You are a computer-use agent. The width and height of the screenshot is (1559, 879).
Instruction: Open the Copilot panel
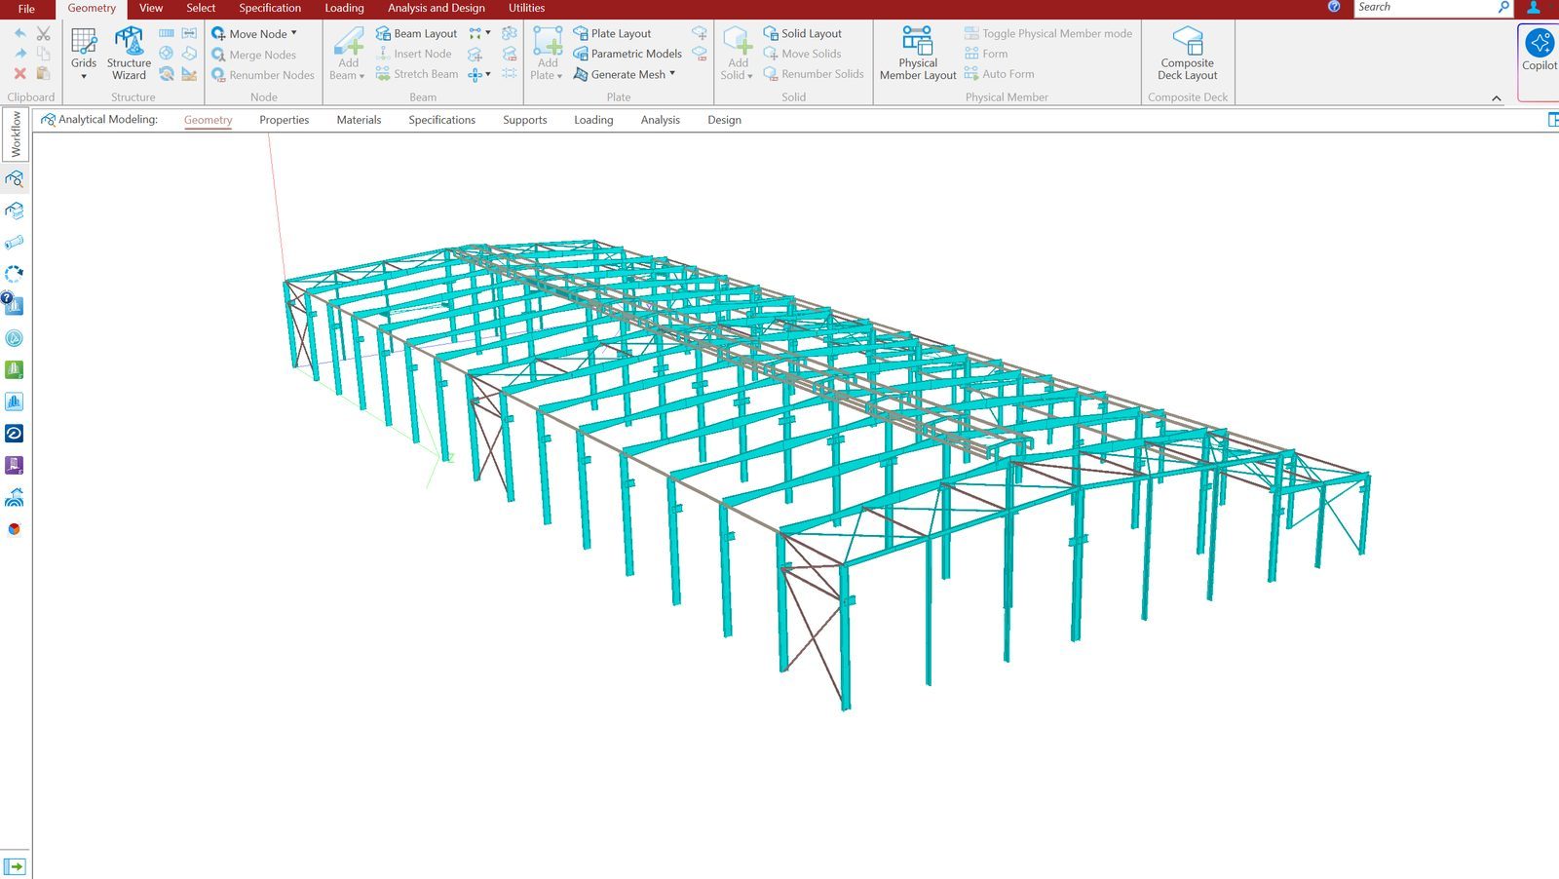(x=1540, y=49)
